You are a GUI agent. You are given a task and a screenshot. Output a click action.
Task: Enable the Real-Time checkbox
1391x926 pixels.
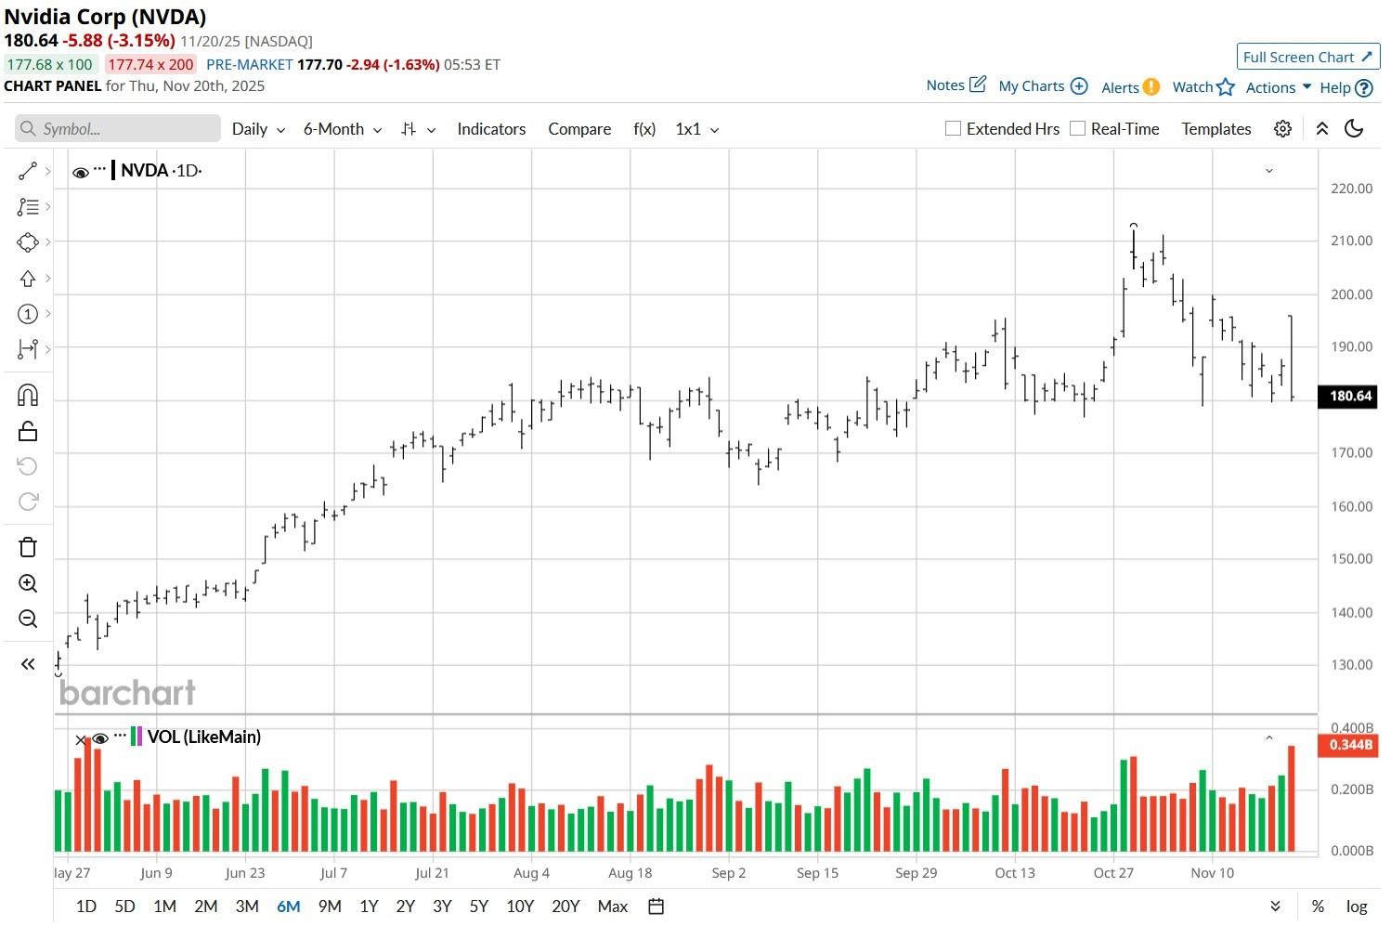tap(1077, 128)
